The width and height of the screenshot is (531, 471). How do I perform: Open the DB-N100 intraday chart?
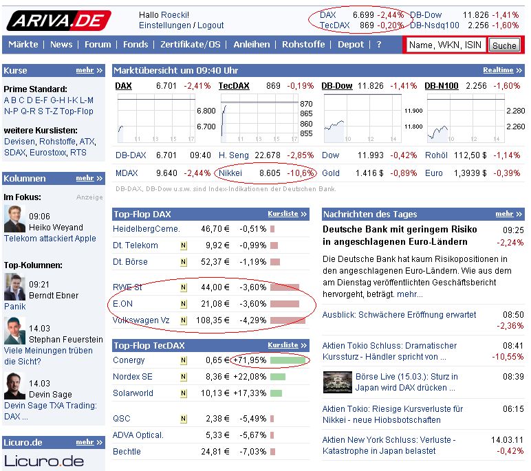click(x=466, y=118)
